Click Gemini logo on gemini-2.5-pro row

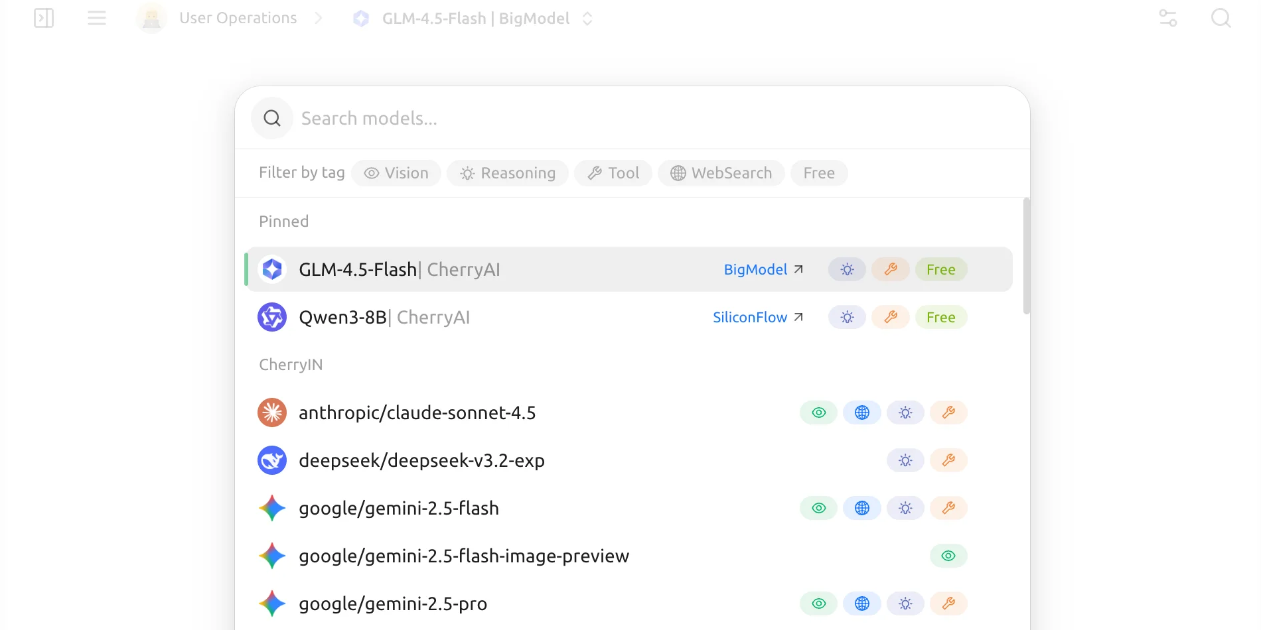tap(272, 603)
